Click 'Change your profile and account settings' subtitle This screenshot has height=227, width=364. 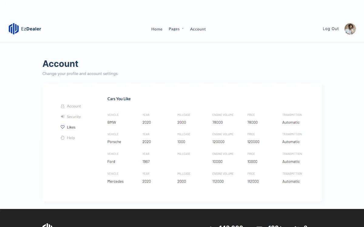(x=80, y=74)
